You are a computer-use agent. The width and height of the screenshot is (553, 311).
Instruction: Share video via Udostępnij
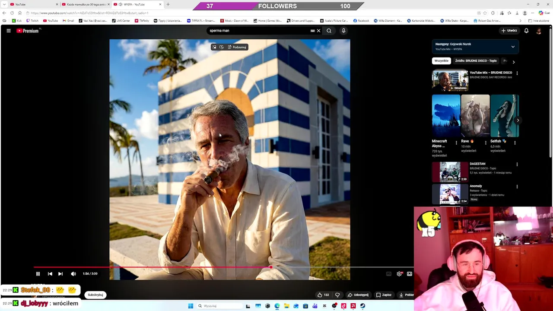[x=358, y=295]
